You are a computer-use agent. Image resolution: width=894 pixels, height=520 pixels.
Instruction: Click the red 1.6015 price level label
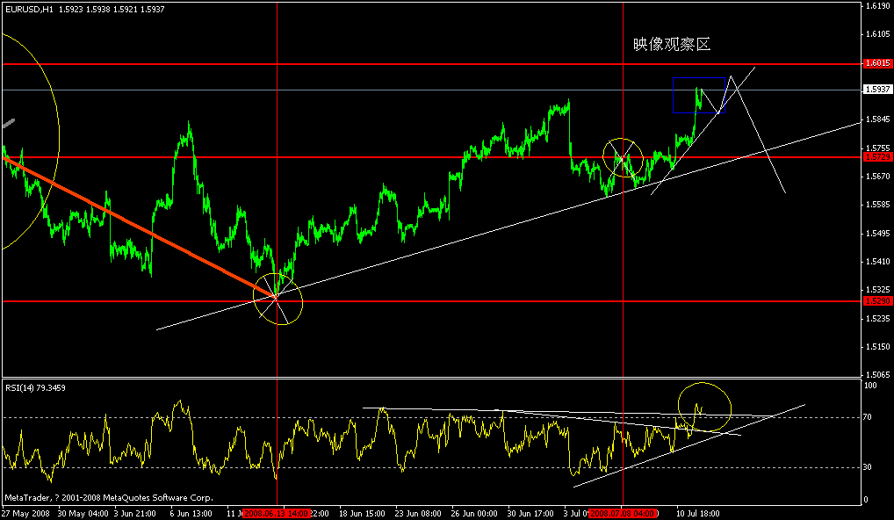point(877,64)
